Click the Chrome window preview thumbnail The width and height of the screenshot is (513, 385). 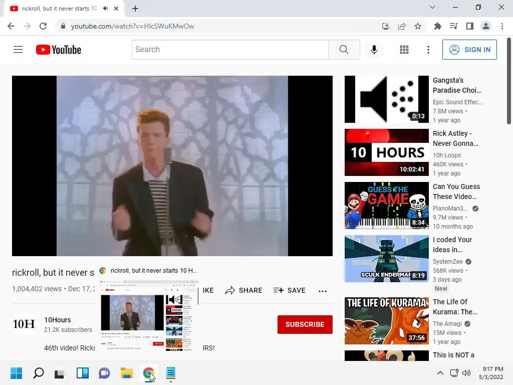[x=149, y=316]
